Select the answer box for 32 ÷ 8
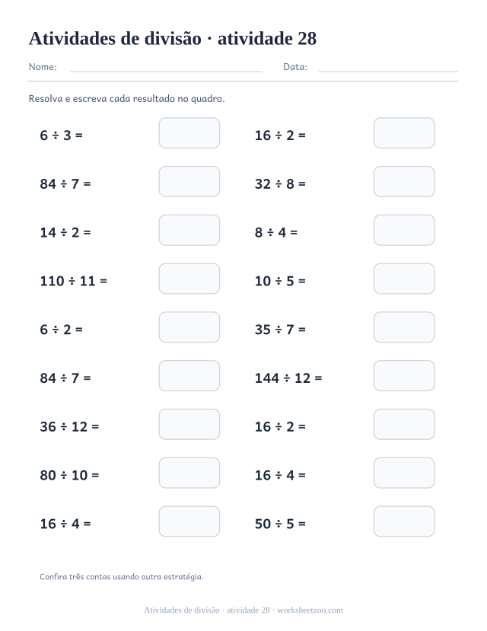487x631 pixels. [x=404, y=181]
